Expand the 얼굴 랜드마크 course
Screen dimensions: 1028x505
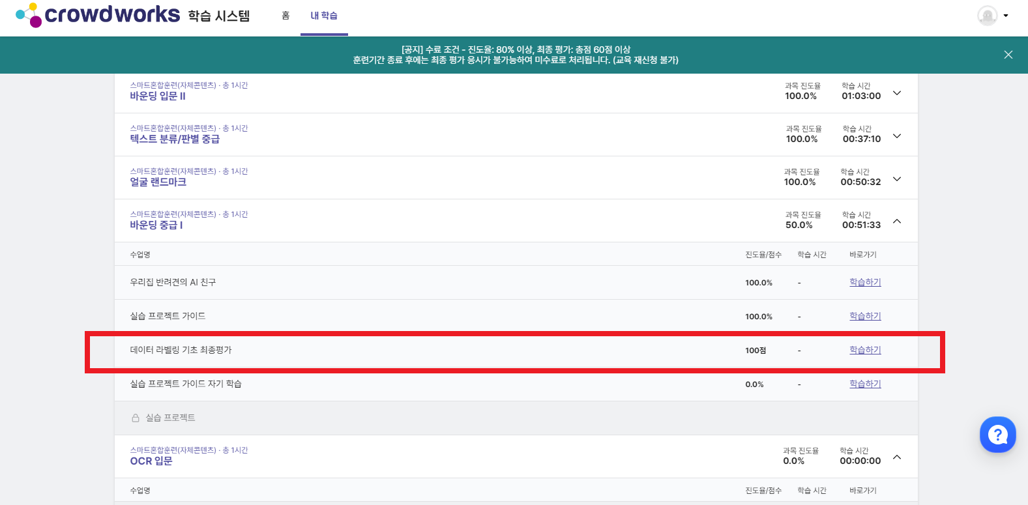pos(897,179)
